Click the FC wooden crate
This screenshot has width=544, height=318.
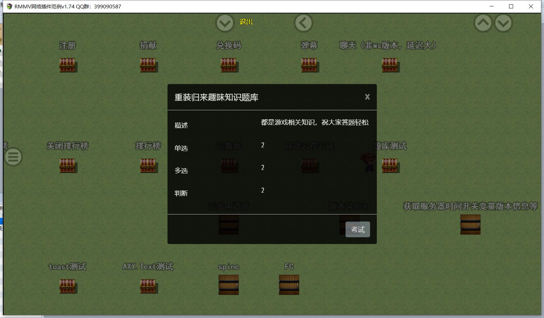[289, 285]
